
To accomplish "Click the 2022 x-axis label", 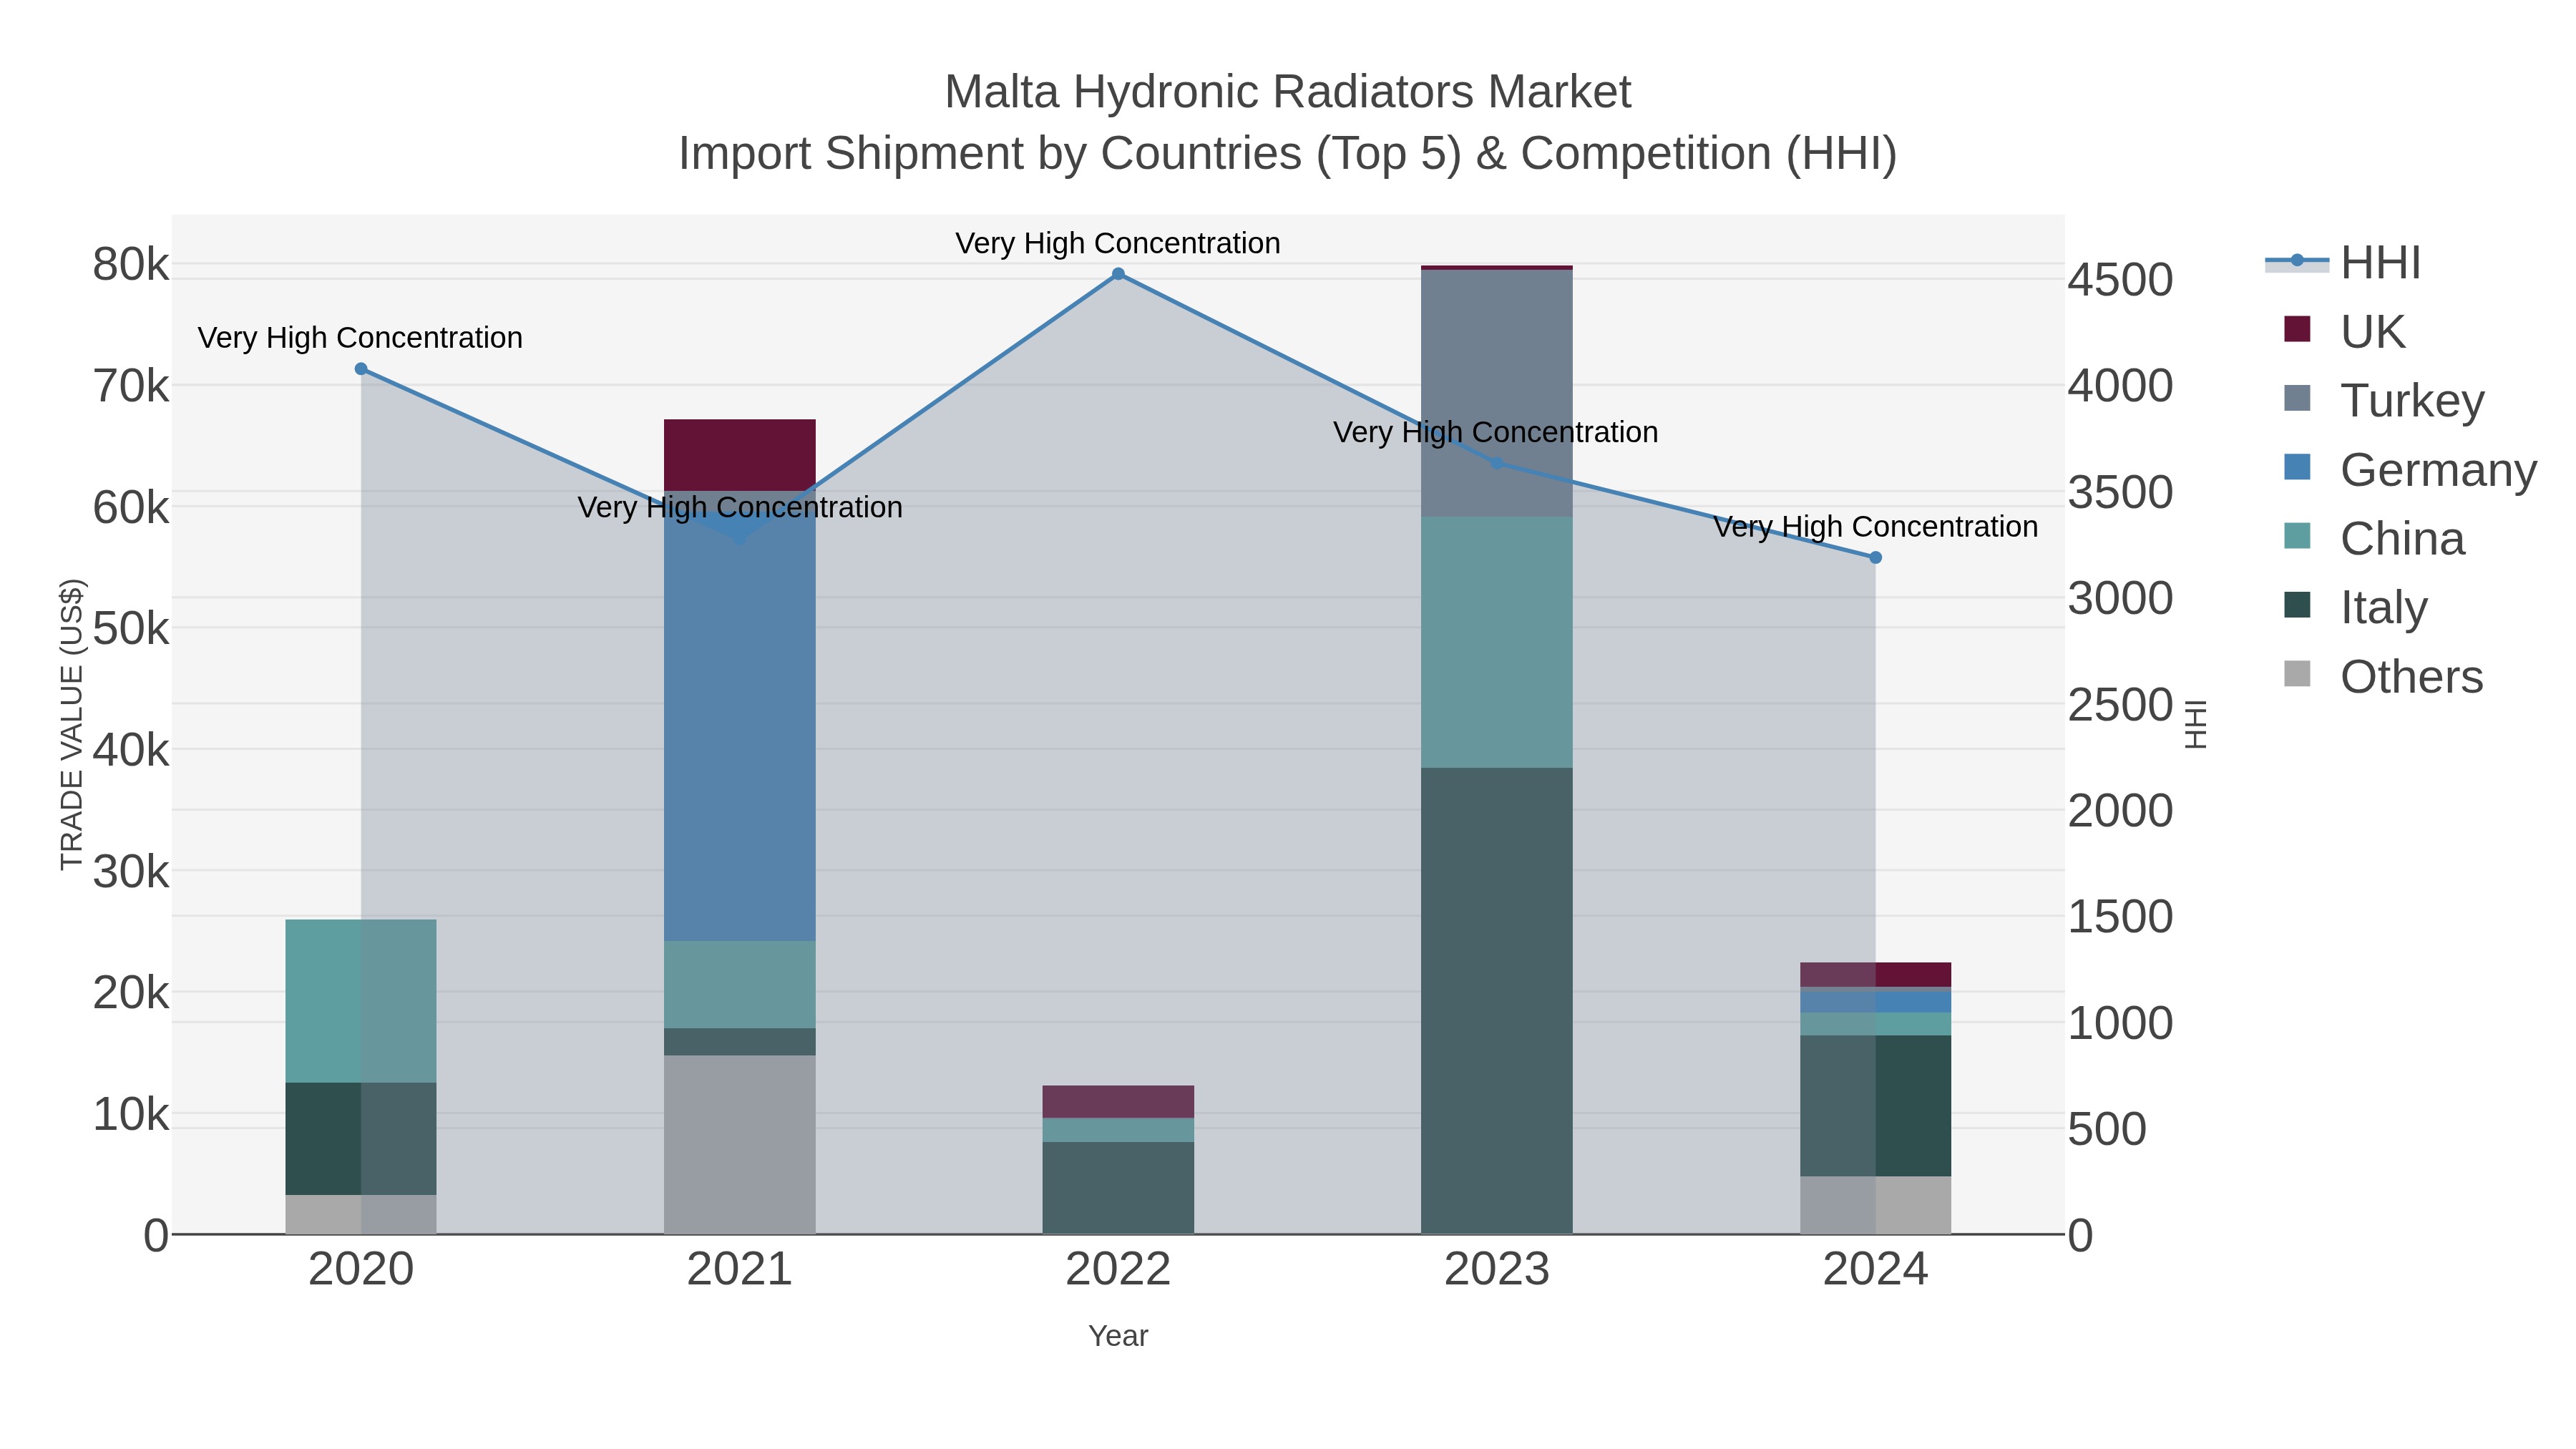I will point(1118,1269).
